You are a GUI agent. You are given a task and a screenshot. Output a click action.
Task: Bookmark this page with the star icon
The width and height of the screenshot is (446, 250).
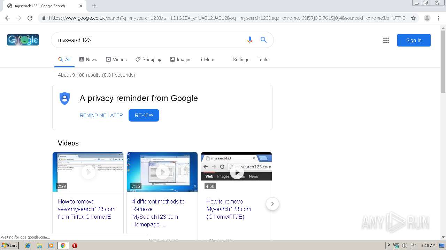tap(413, 18)
